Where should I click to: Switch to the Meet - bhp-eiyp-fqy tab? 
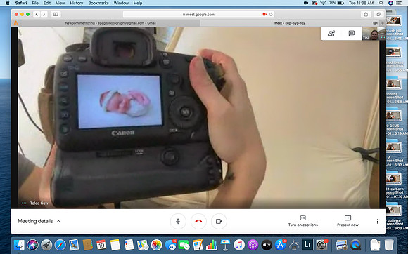(289, 23)
